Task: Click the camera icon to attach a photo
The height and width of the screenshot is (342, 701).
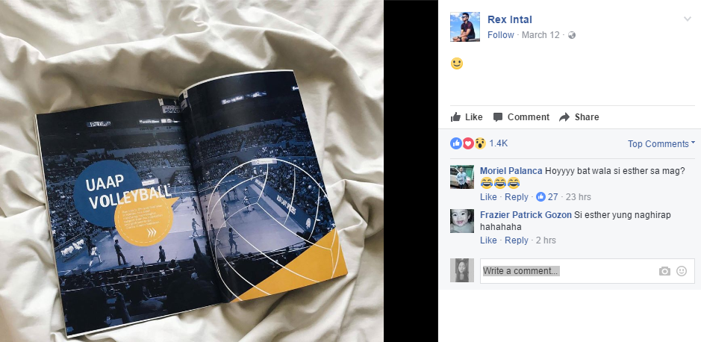Action: click(664, 271)
